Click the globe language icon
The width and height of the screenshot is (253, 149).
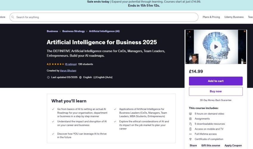81,77
